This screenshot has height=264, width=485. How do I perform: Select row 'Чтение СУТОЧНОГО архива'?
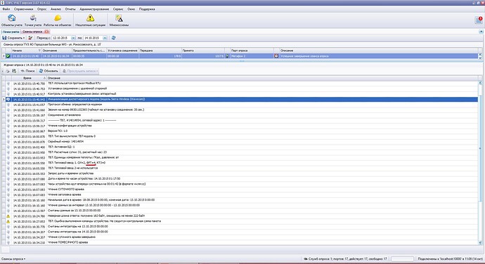click(240, 189)
